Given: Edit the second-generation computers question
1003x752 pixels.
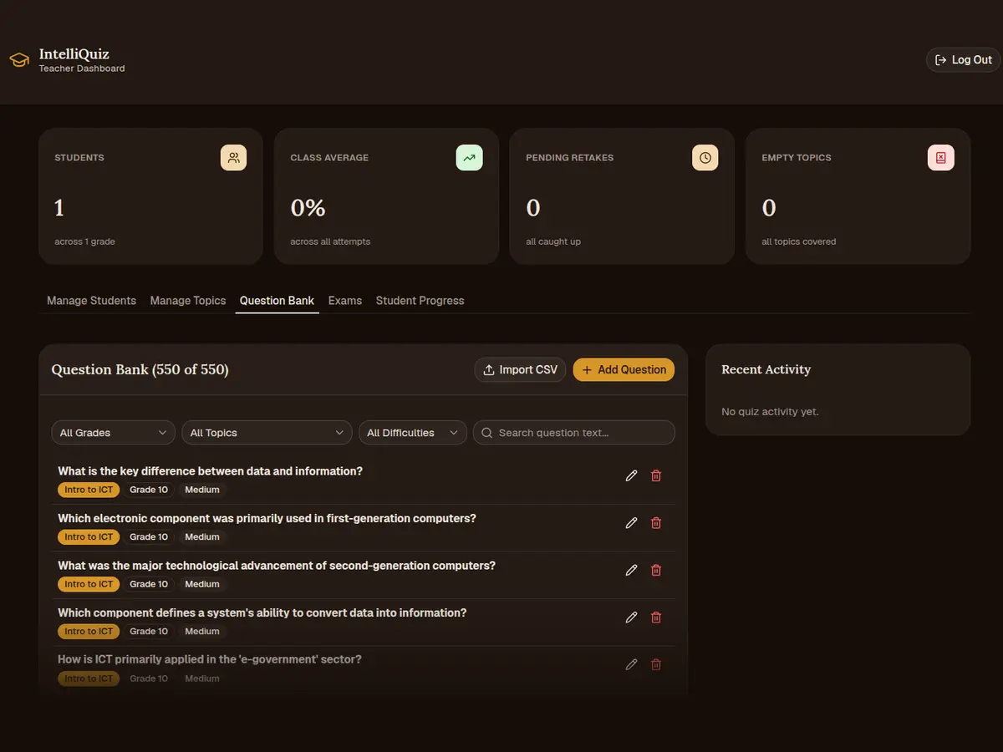Looking at the screenshot, I should pyautogui.click(x=631, y=570).
